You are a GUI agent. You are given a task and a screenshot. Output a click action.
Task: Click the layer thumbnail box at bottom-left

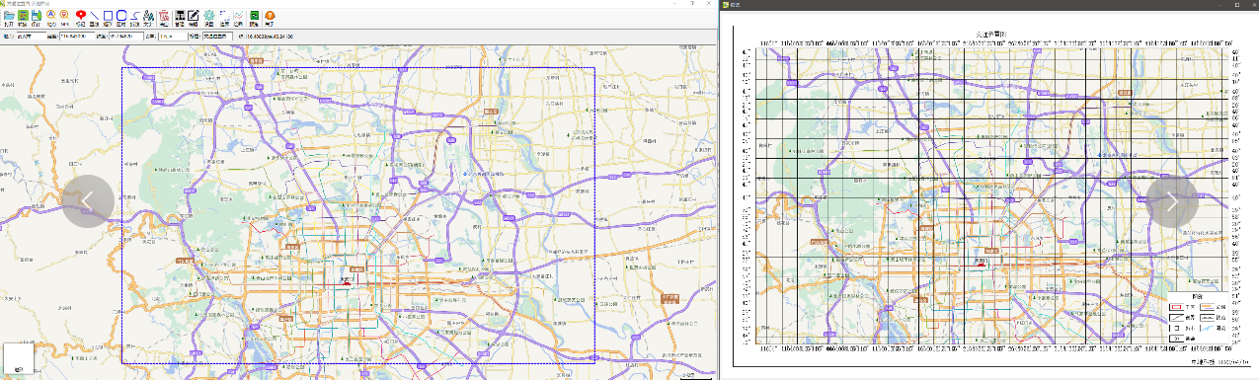tap(19, 358)
